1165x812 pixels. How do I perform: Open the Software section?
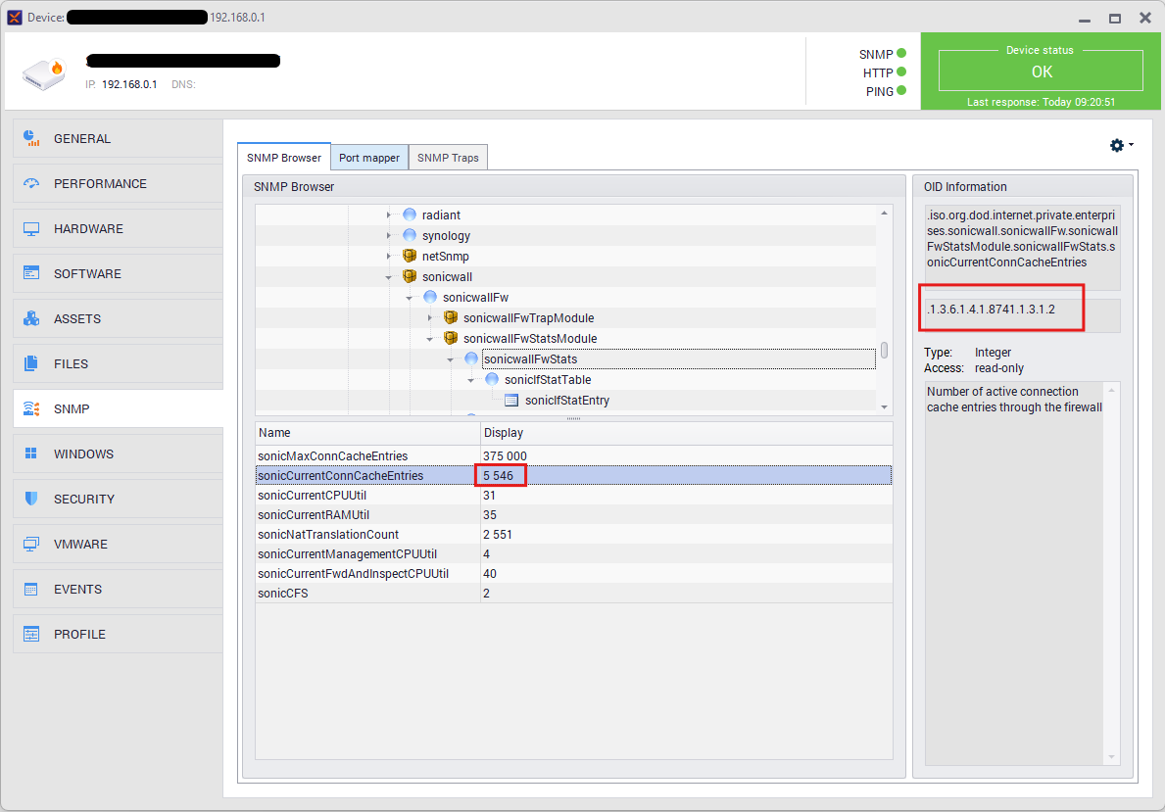(x=86, y=273)
